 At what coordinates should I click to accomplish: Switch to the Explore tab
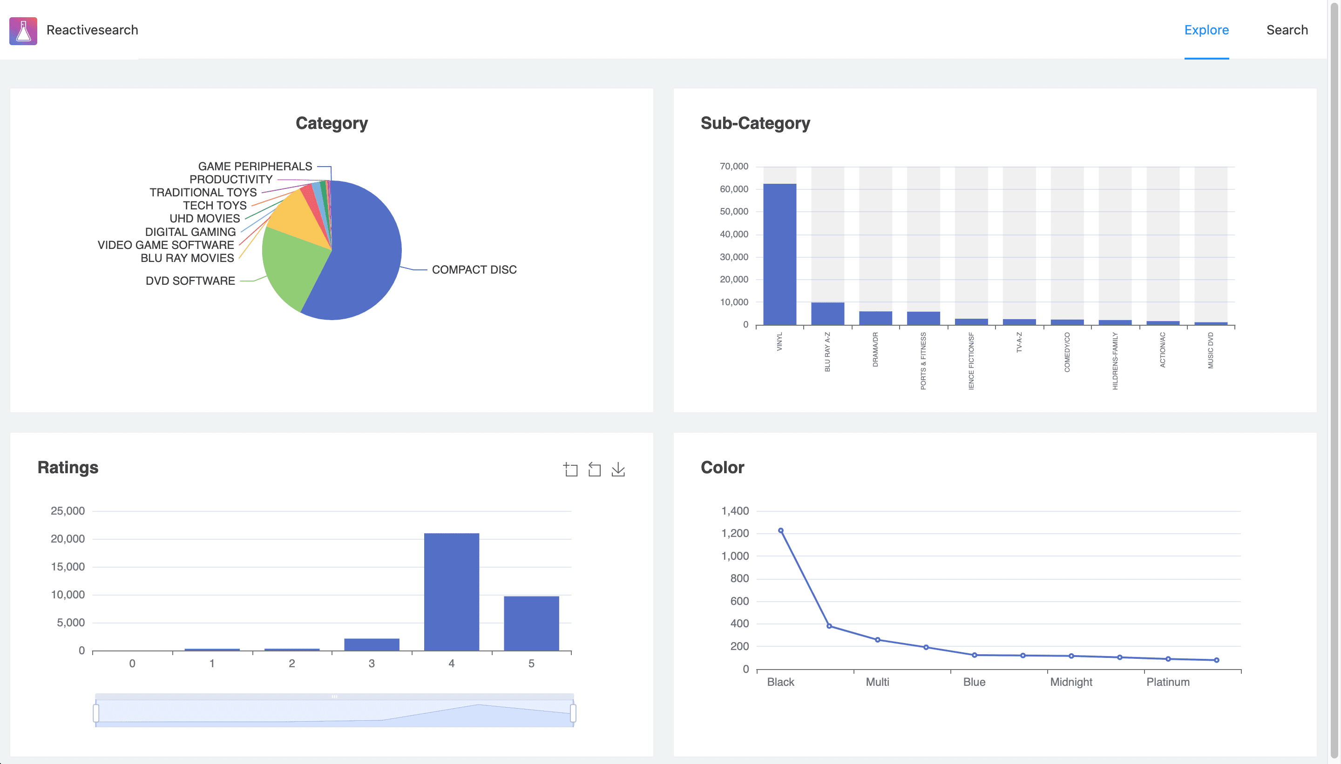pyautogui.click(x=1206, y=30)
